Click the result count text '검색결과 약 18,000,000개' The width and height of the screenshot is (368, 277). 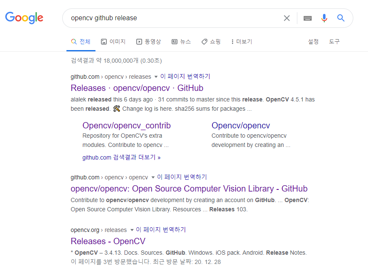tap(104, 61)
